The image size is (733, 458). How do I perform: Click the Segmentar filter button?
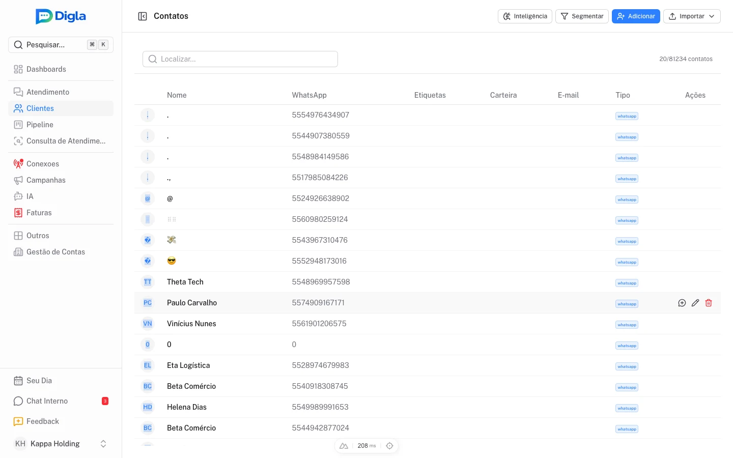click(582, 16)
